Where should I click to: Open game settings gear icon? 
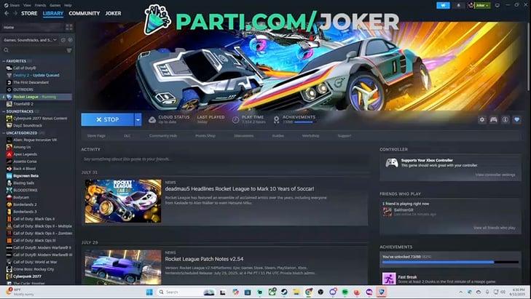click(x=482, y=120)
